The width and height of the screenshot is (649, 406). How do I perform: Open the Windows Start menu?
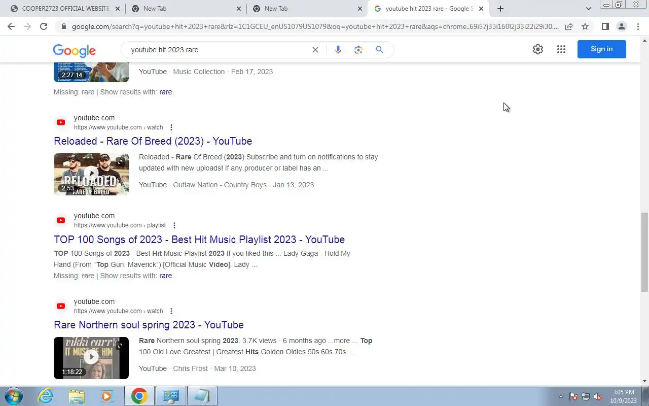pos(13,396)
